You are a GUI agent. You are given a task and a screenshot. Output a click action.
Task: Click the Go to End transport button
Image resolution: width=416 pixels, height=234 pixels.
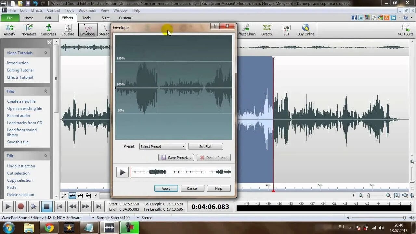[x=98, y=206]
